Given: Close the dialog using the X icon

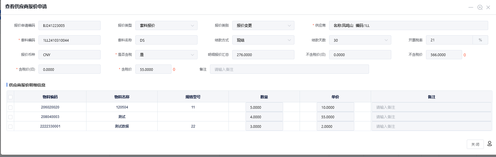Looking at the screenshot, I should click(488, 7).
